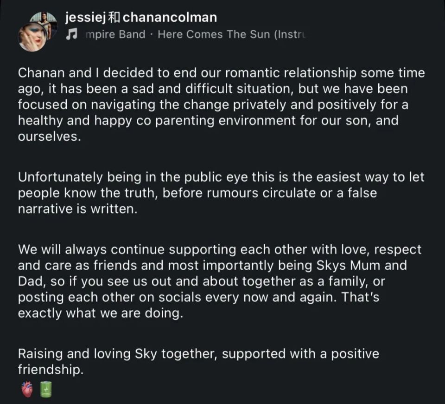This screenshot has height=404, width=445.
Task: Open the Here Comes The Sun track title
Action: (x=232, y=34)
